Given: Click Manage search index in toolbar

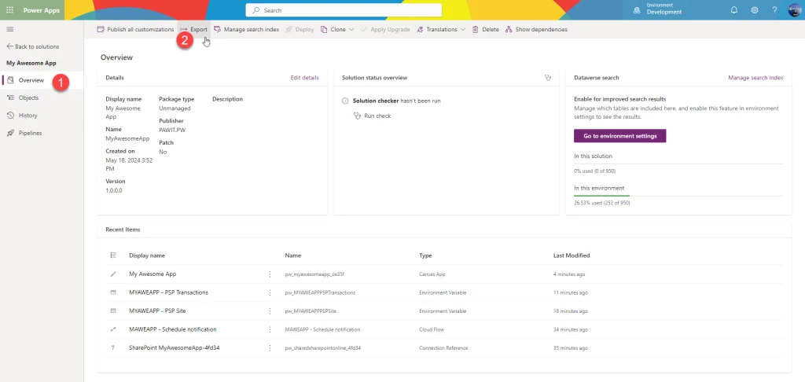Looking at the screenshot, I should pyautogui.click(x=246, y=30).
